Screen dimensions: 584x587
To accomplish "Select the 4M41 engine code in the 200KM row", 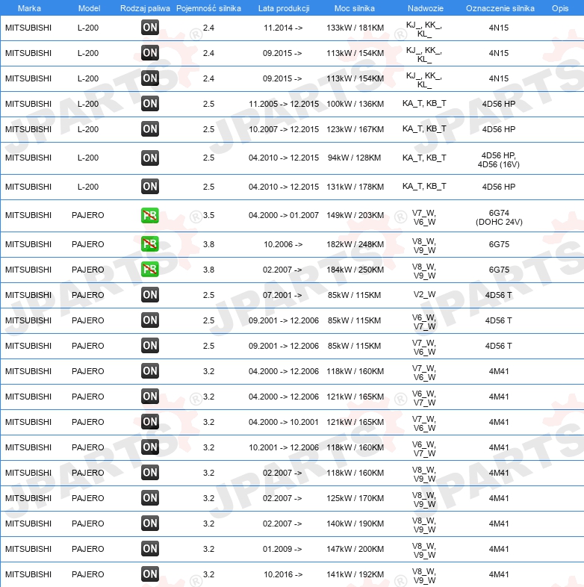I will 499,549.
